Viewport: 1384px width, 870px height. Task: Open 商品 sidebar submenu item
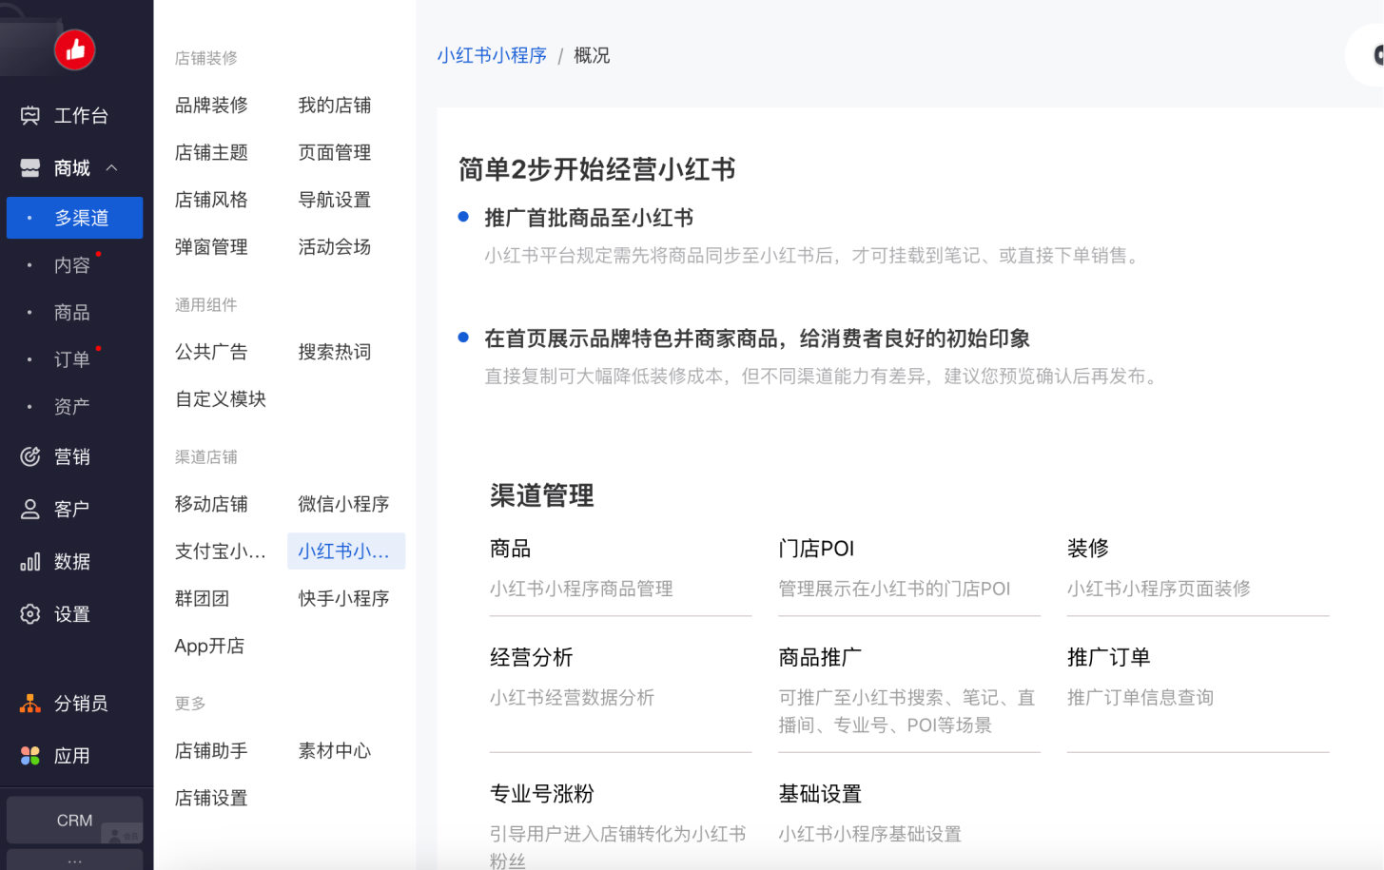point(72,313)
